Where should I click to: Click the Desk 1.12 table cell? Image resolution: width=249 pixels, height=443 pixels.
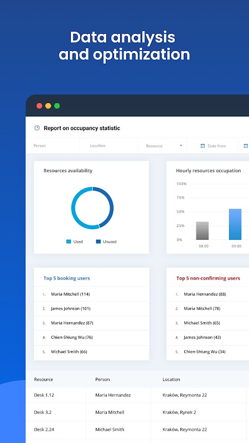(x=44, y=395)
